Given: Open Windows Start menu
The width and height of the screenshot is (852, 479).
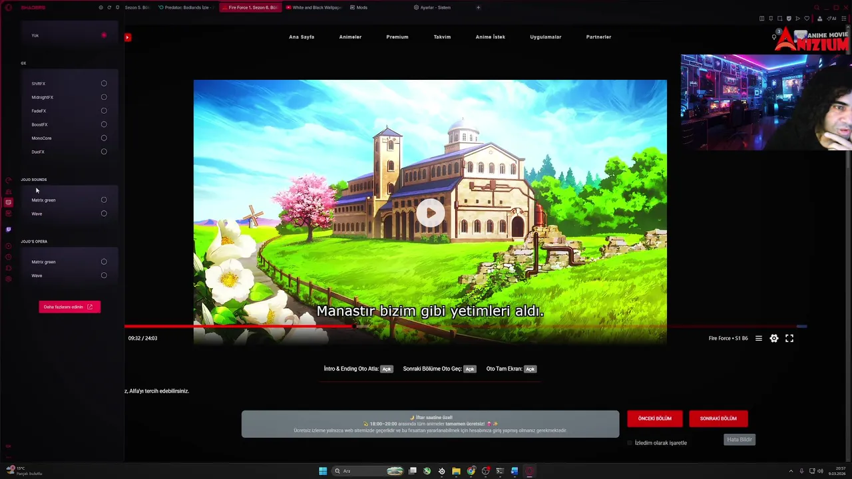Looking at the screenshot, I should pyautogui.click(x=323, y=471).
